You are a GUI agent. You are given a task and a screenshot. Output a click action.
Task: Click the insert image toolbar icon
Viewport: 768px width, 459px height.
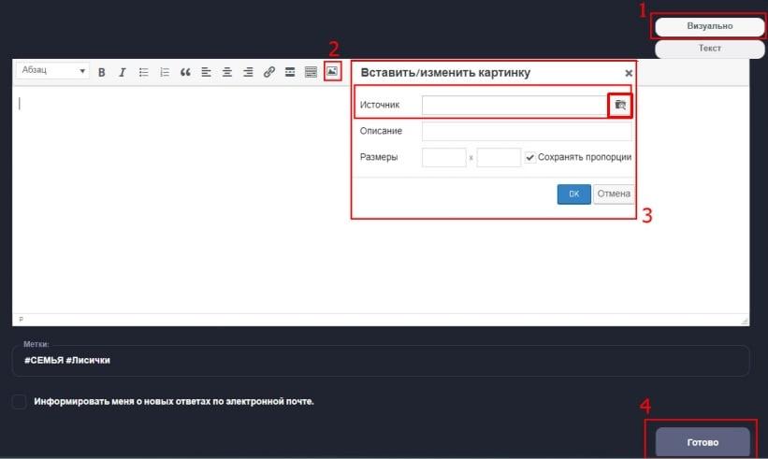coord(331,72)
